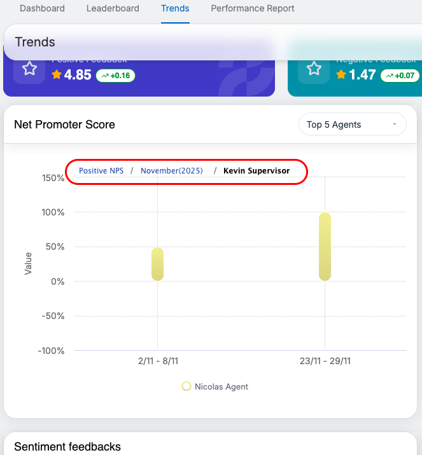Click the +0.16 trend arrow badge
The width and height of the screenshot is (422, 455).
(115, 76)
